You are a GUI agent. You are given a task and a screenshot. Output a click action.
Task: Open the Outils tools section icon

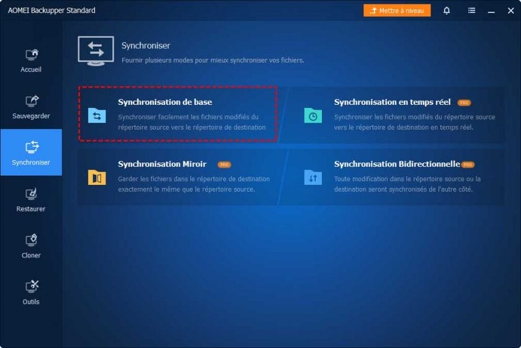(x=31, y=287)
